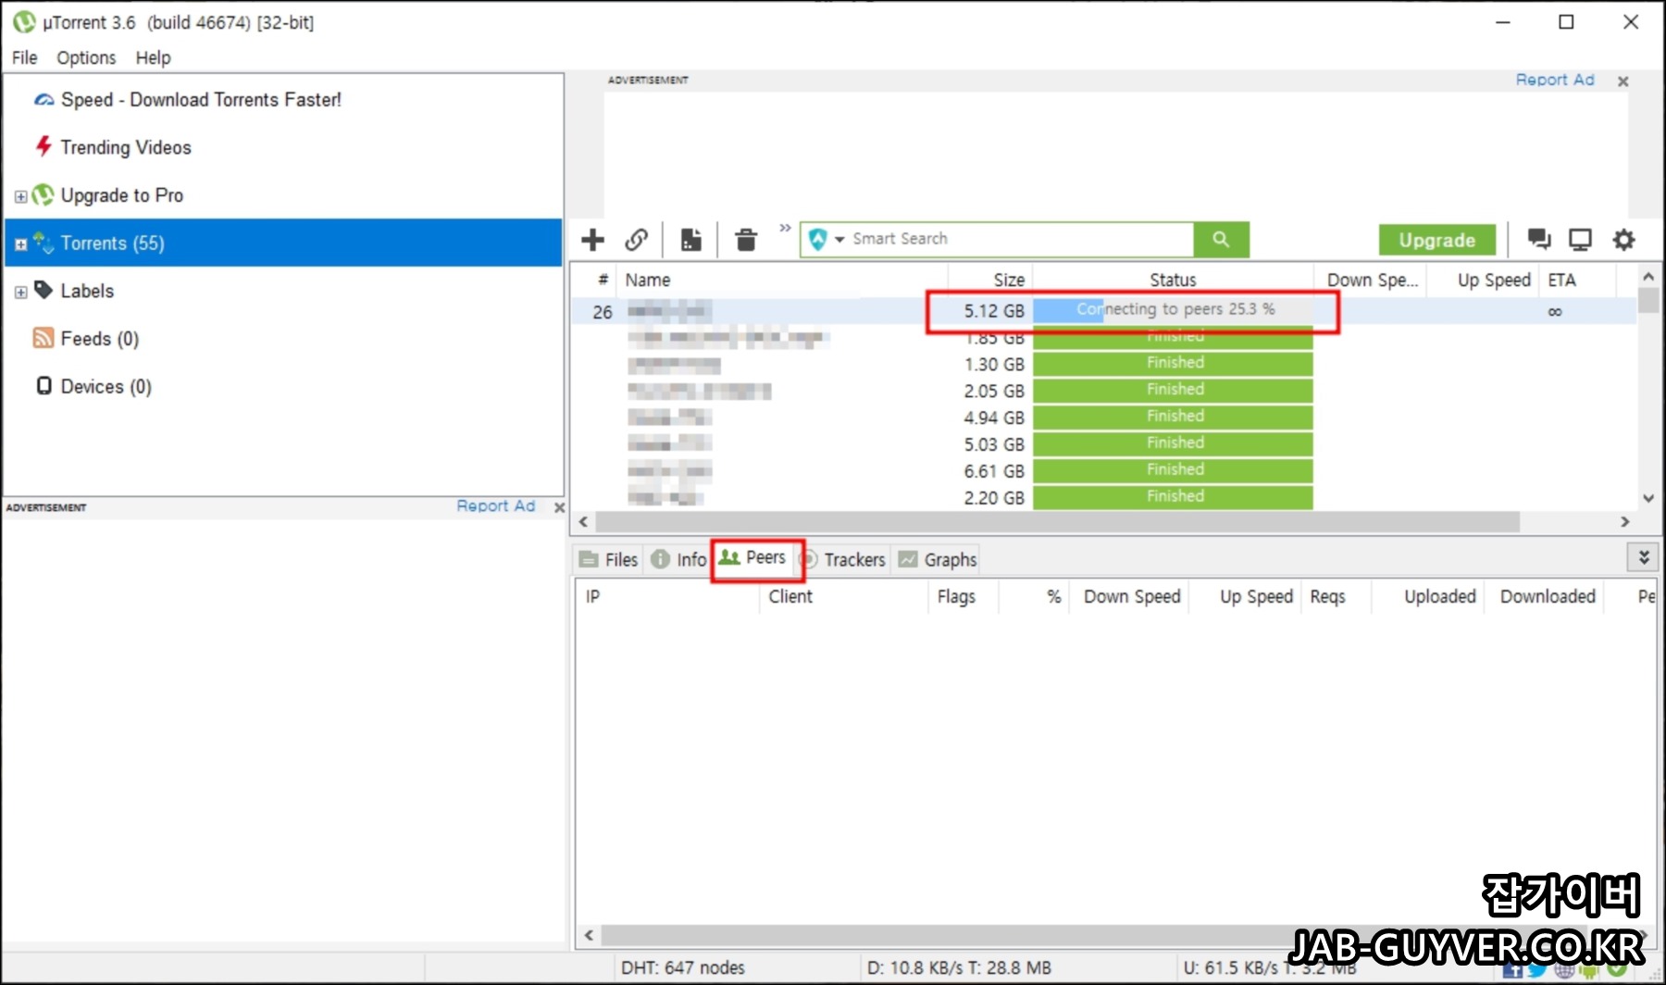Sort torrents by Name column
This screenshot has width=1666, height=985.
point(783,280)
